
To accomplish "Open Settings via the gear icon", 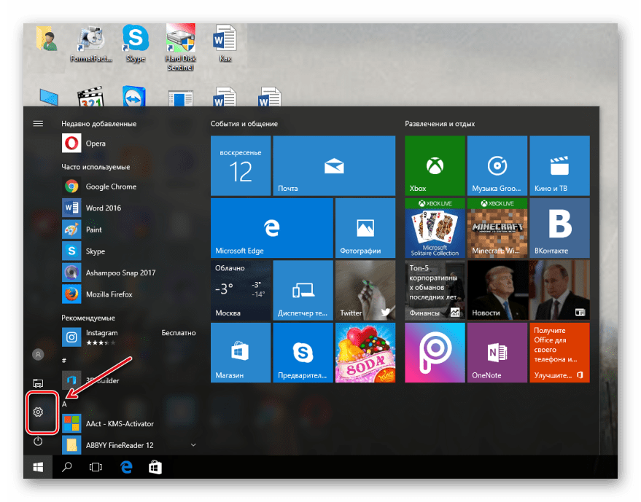I will (x=39, y=412).
